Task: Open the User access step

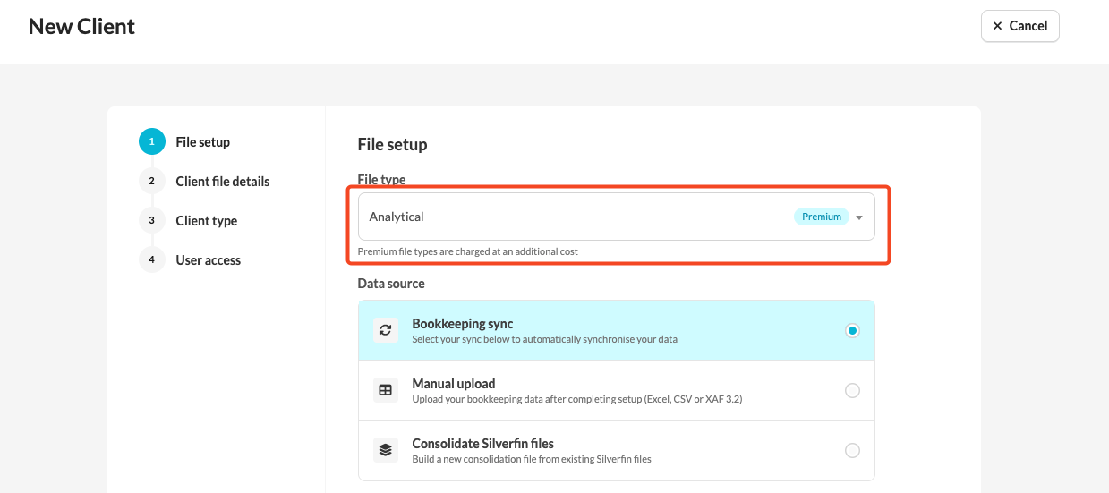Action: (x=209, y=260)
